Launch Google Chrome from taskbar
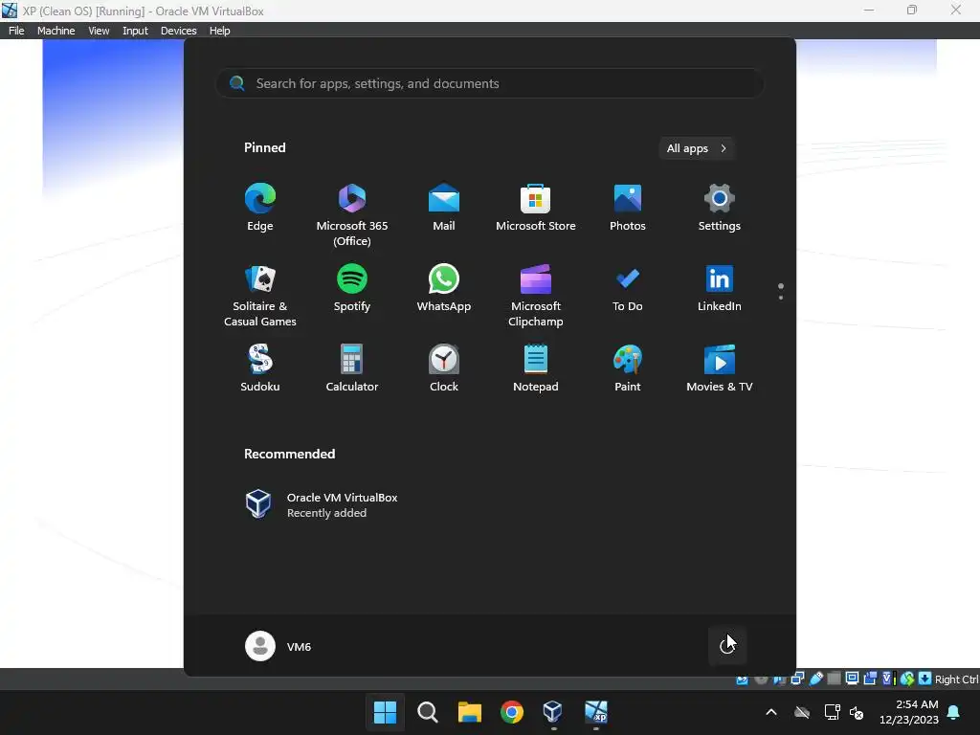 pyautogui.click(x=512, y=712)
